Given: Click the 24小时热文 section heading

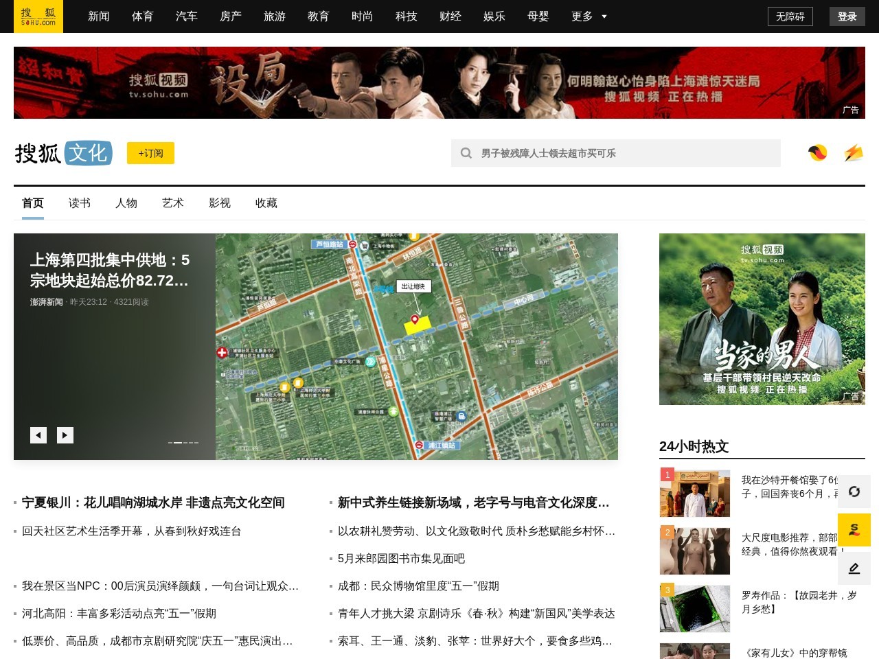Looking at the screenshot, I should (694, 447).
